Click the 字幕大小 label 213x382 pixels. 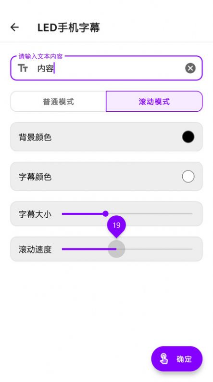35,214
